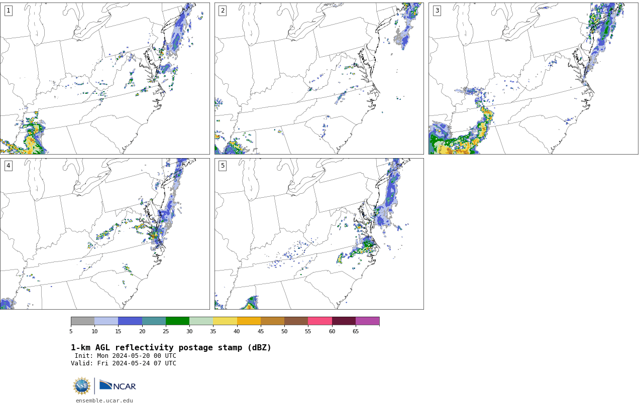Click the yellow 35-40 dBZ swatch
Image resolution: width=643 pixels, height=406 pixels.
tap(225, 321)
